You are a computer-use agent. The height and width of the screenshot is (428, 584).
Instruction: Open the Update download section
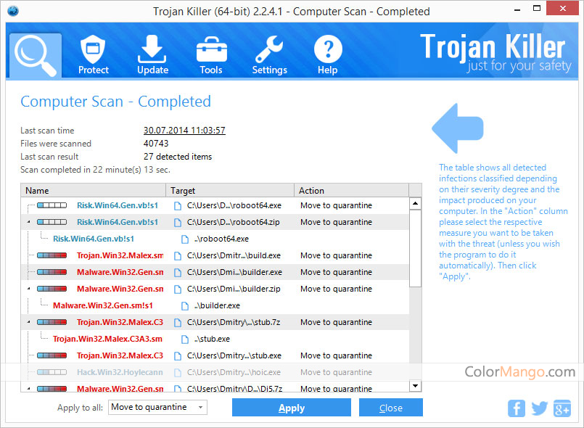[x=152, y=54]
